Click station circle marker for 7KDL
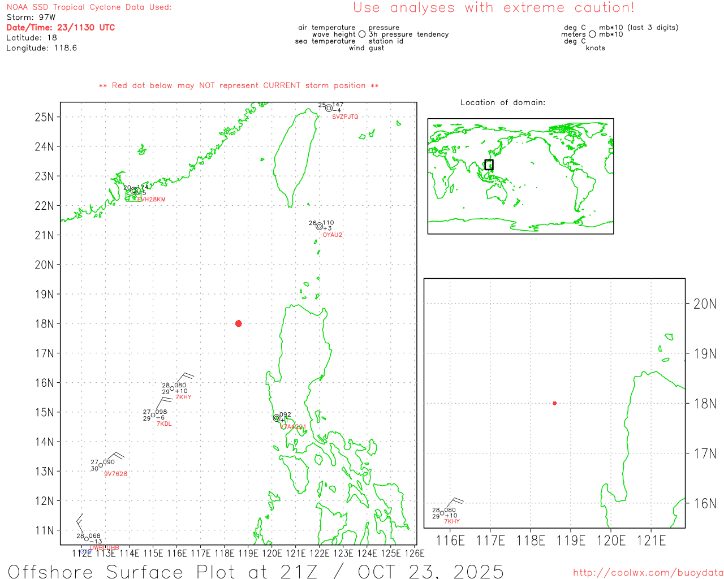This screenshot has width=724, height=579. click(x=153, y=415)
